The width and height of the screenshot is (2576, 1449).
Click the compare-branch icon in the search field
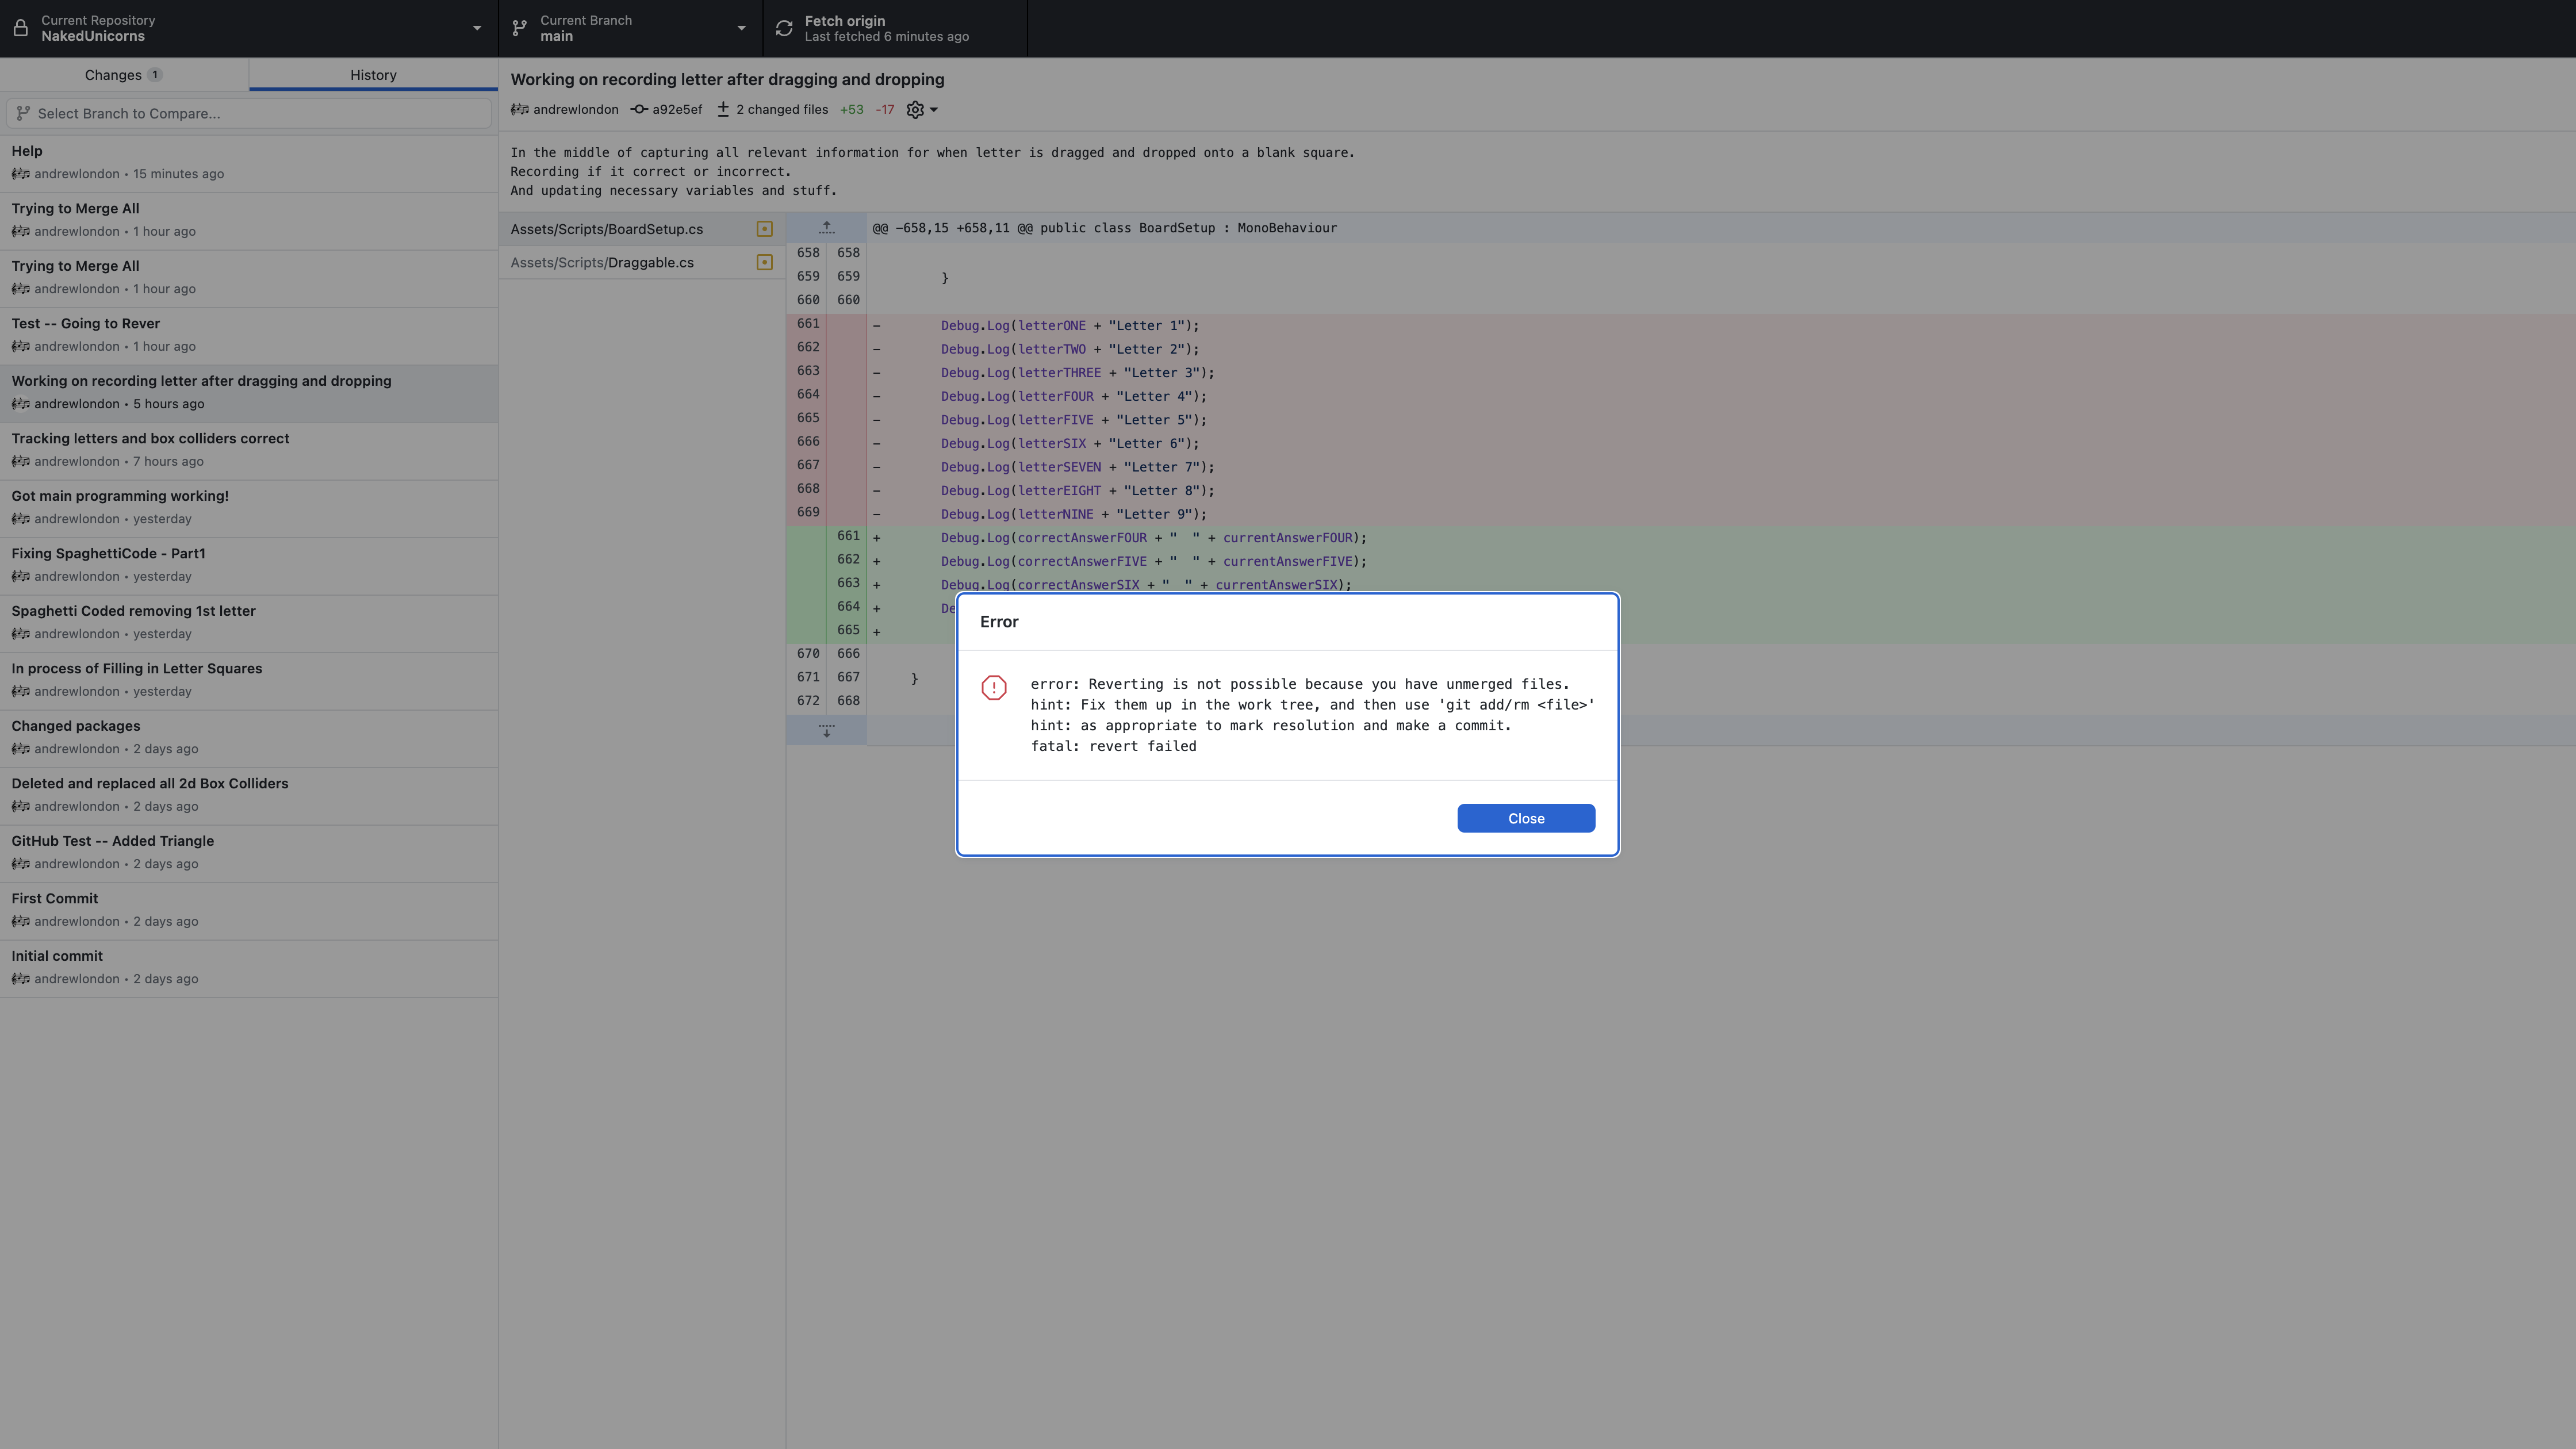click(24, 113)
